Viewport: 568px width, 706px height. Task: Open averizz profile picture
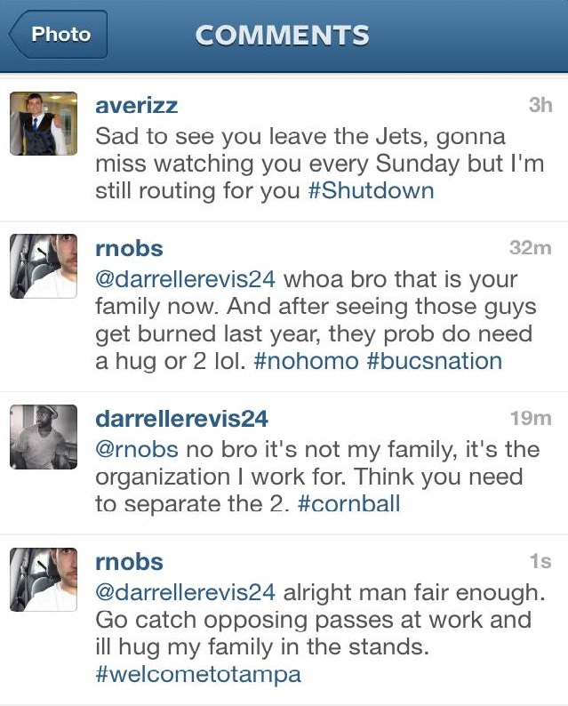[44, 124]
